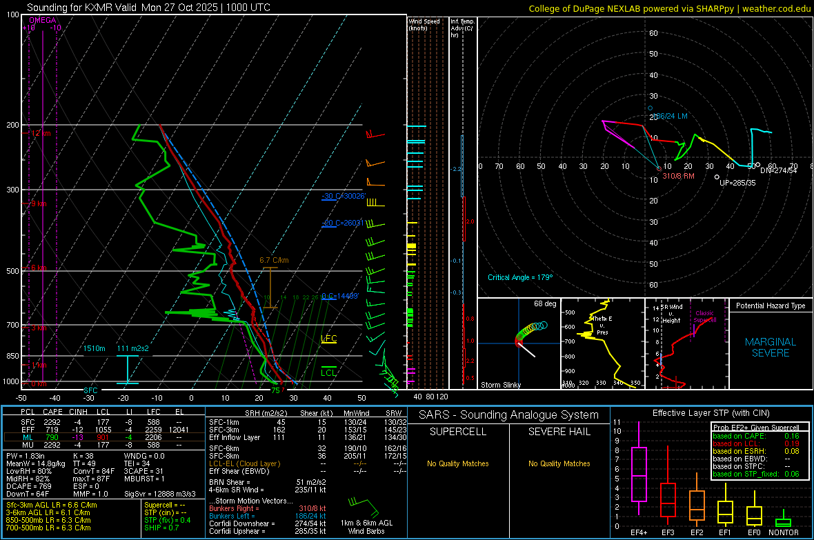Click the 'SHIP = 0.7' value
The height and width of the screenshot is (540, 814).
coord(161,528)
